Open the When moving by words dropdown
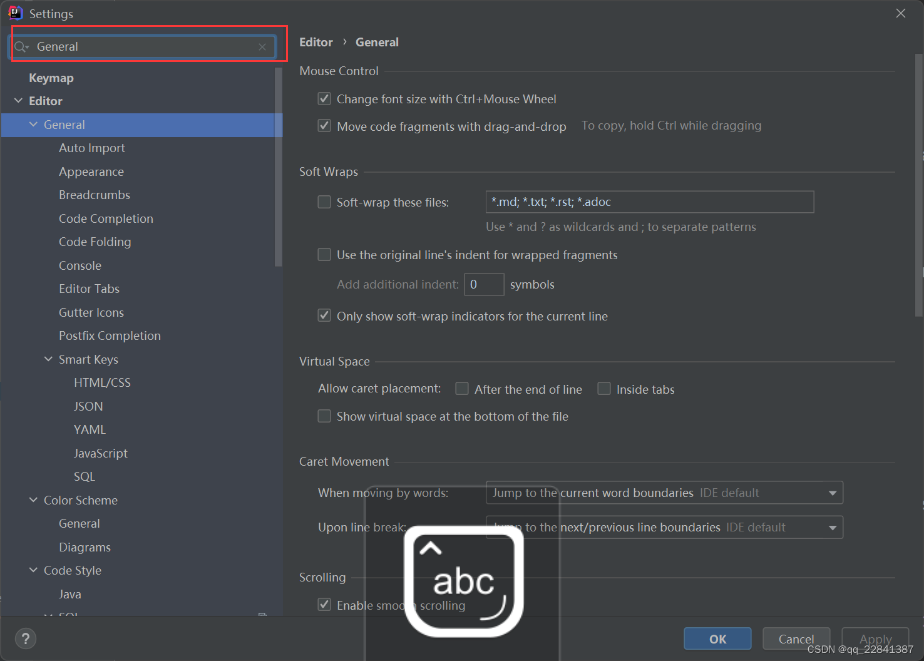The image size is (924, 661). (x=664, y=493)
